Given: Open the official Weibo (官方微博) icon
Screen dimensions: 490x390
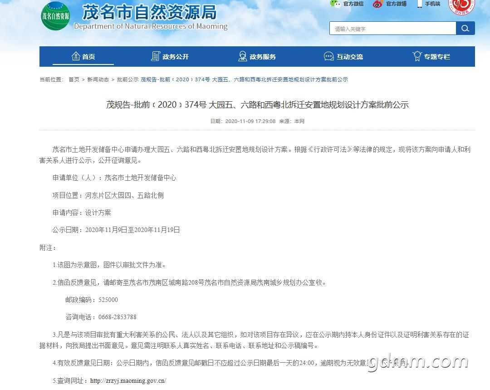Looking at the screenshot, I should [x=377, y=4].
